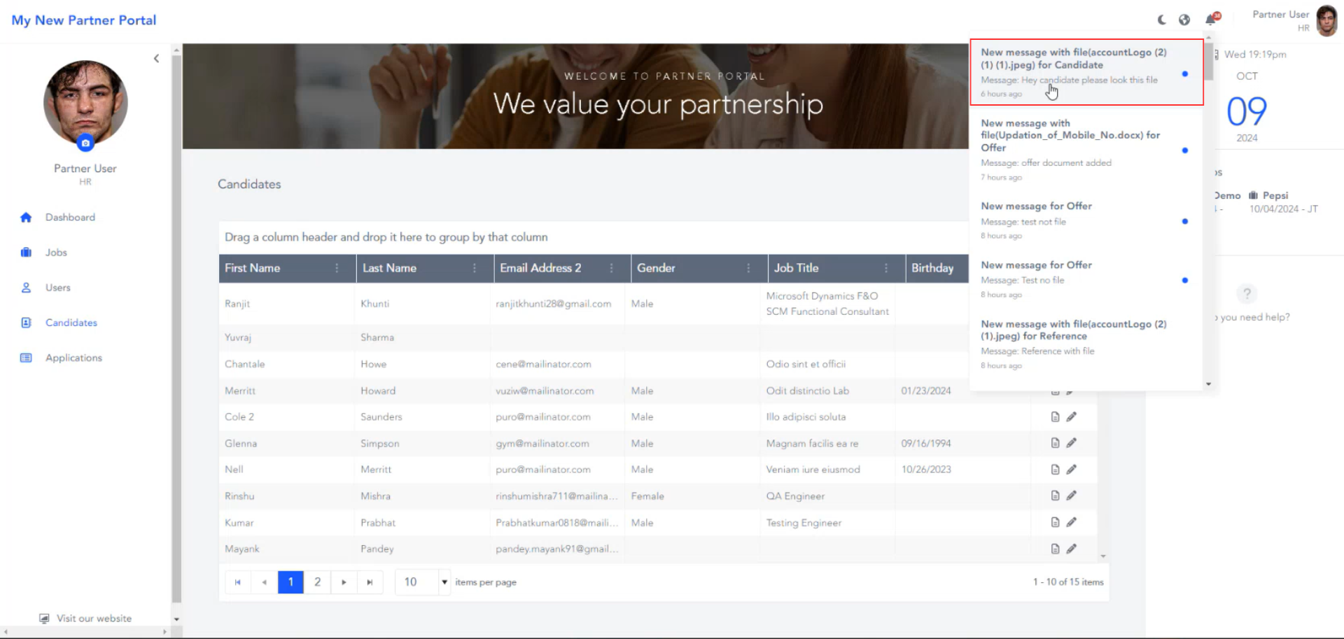Open 'Test no file' offer notification
This screenshot has width=1344, height=639.
pos(1086,280)
